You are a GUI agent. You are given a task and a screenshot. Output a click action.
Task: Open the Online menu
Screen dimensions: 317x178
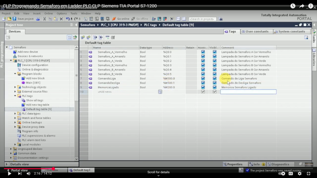49,13
